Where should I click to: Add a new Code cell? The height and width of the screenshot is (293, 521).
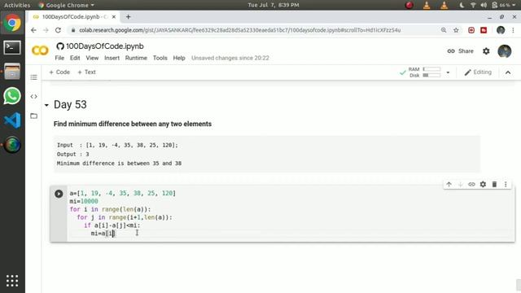pyautogui.click(x=59, y=72)
